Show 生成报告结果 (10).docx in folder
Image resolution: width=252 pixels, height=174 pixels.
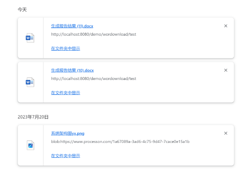point(66,93)
